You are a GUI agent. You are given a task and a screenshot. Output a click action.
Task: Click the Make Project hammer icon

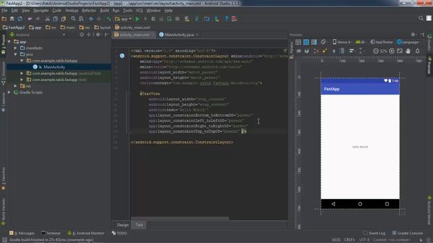tap(108, 19)
